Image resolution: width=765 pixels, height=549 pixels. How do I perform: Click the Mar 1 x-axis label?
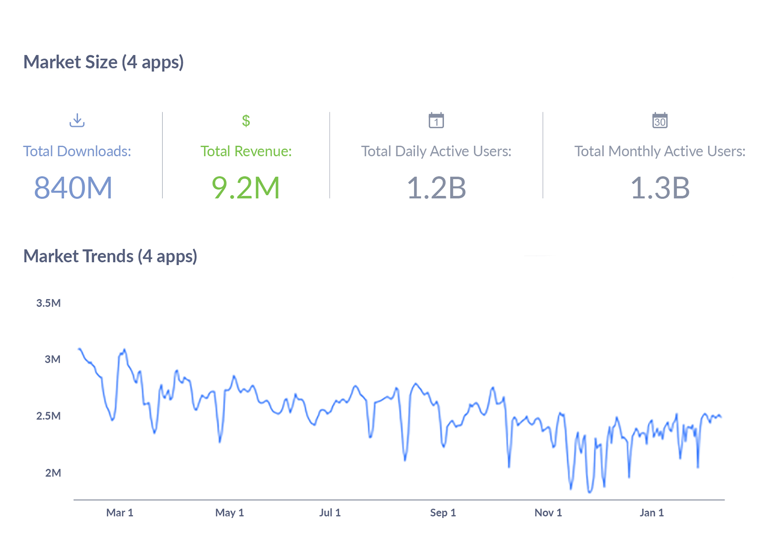pyautogui.click(x=120, y=512)
